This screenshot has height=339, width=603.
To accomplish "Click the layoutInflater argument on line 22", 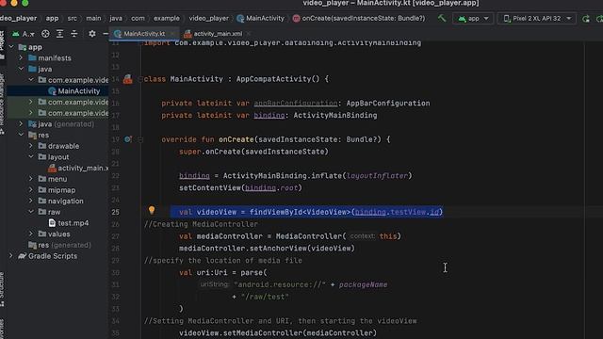I will [377, 176].
